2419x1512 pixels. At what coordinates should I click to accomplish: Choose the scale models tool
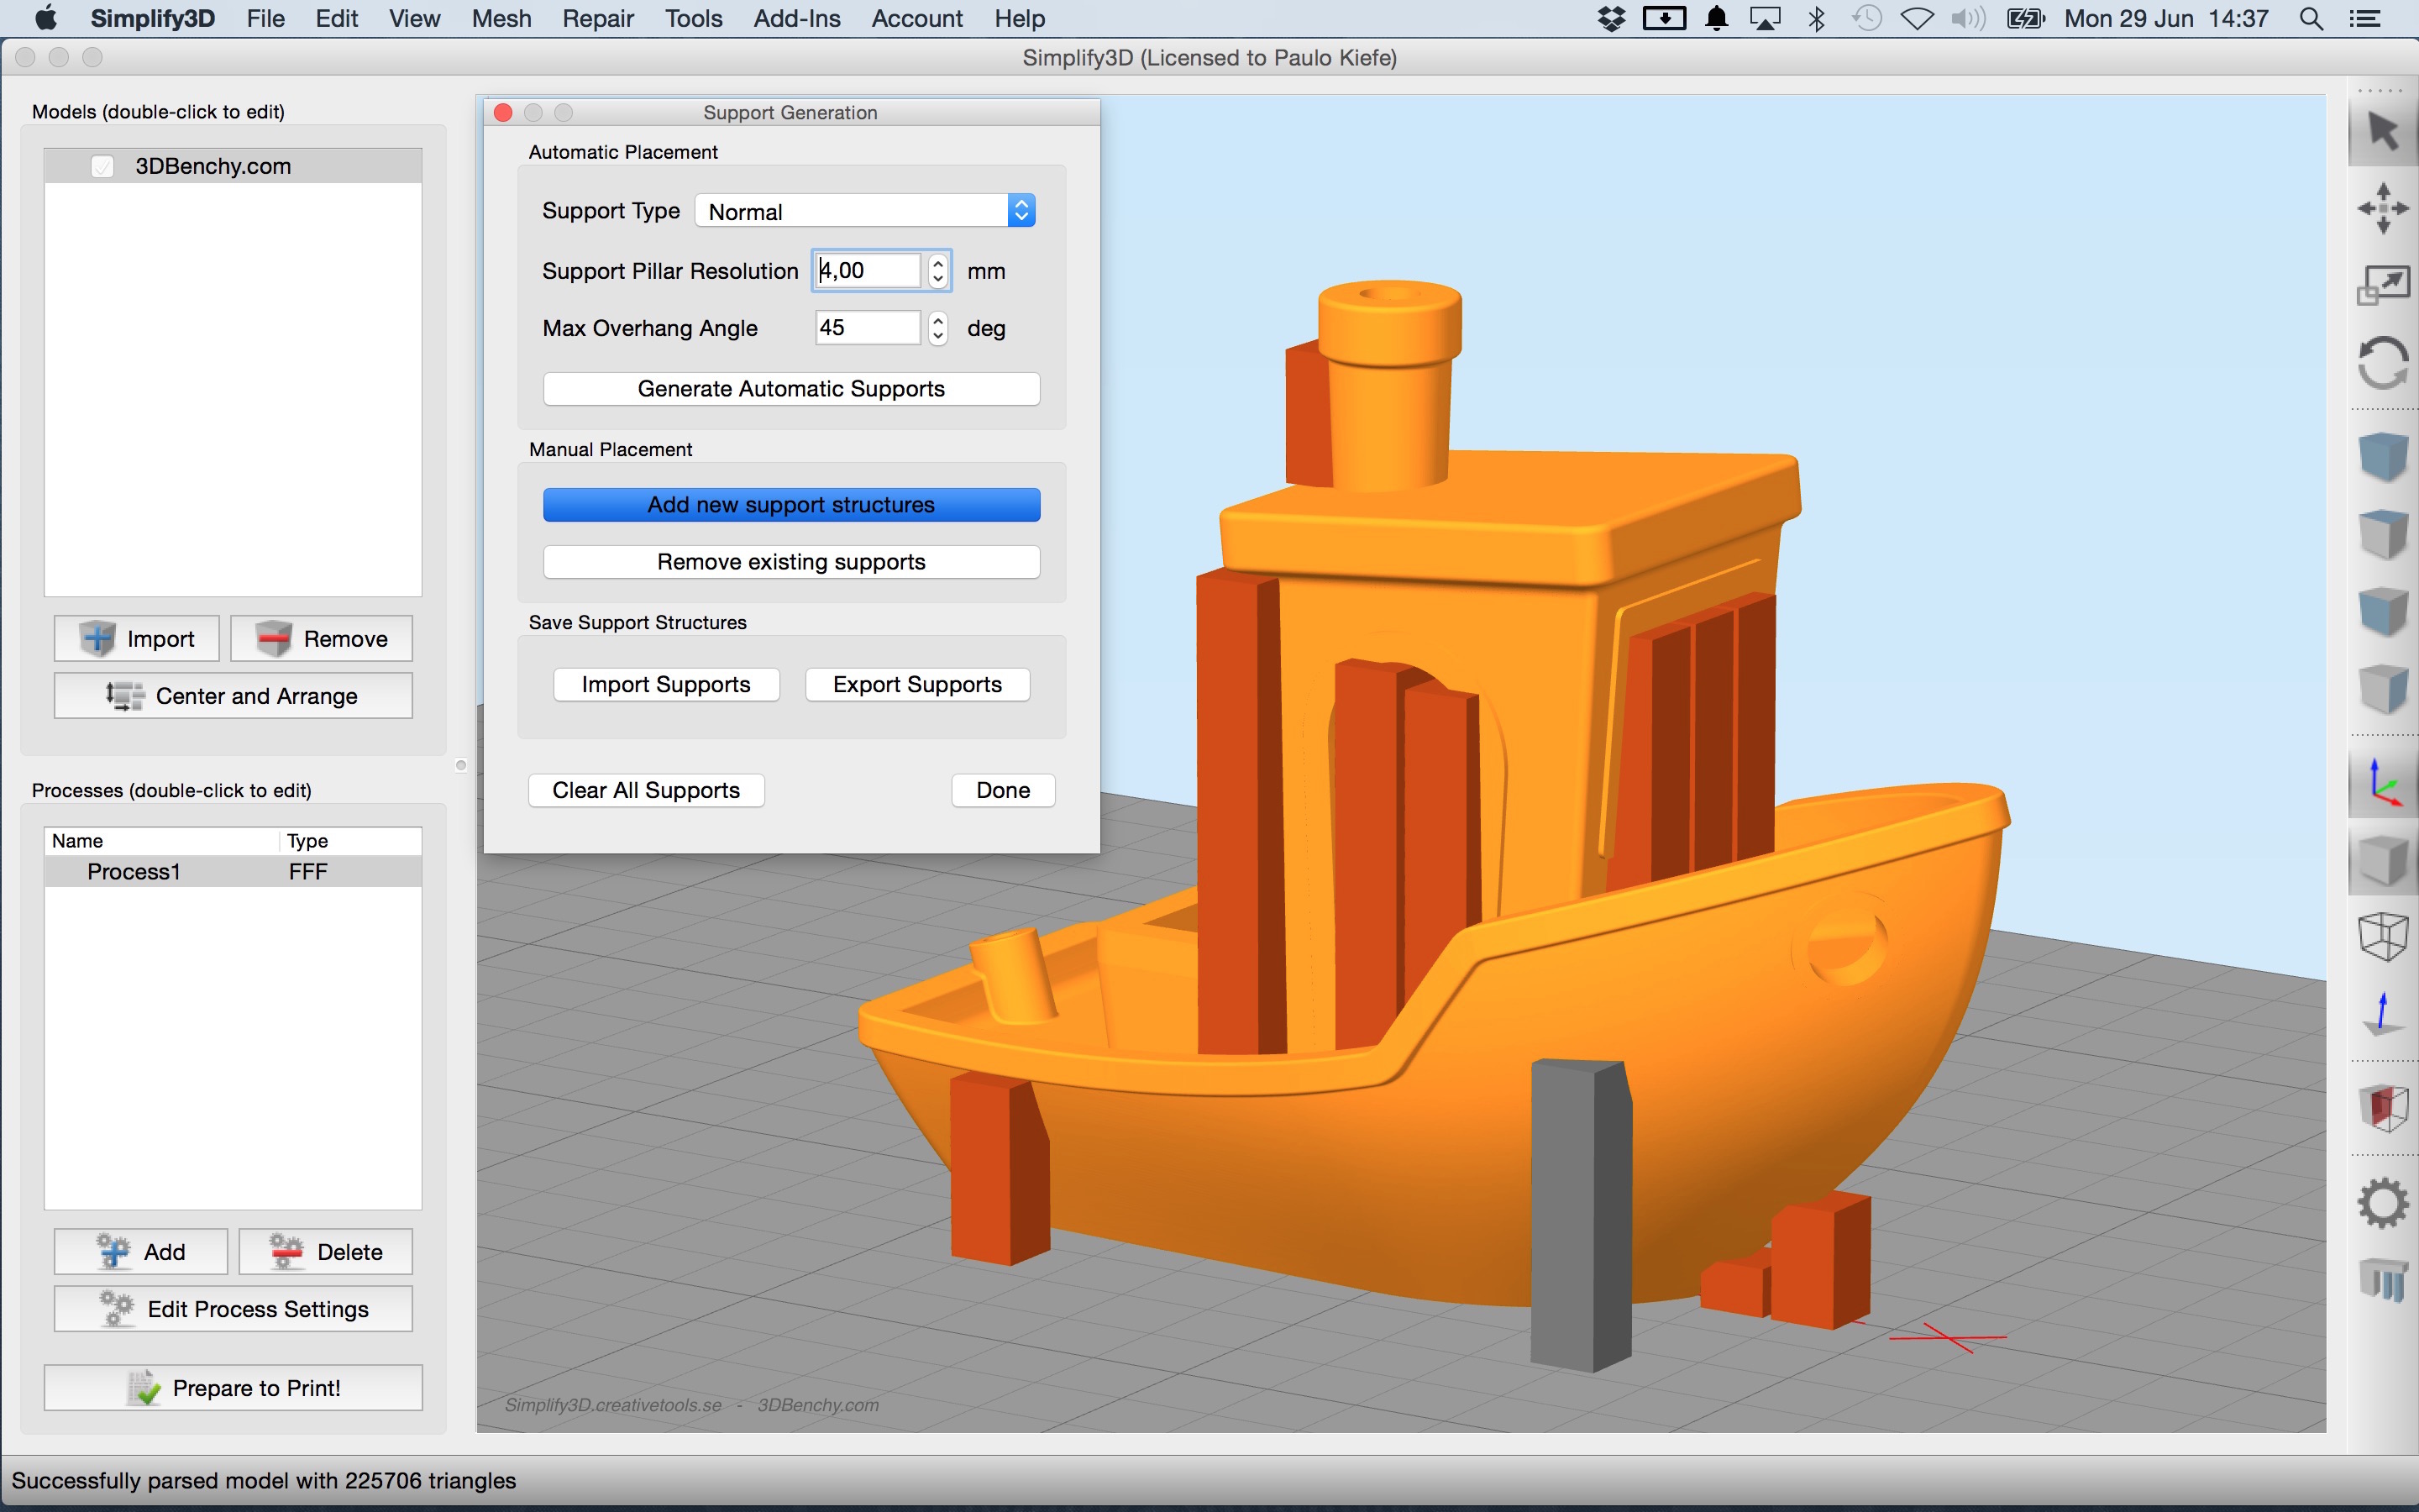(x=2383, y=286)
